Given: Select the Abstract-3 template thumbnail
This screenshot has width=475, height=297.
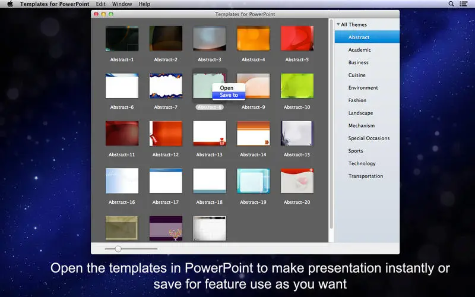Looking at the screenshot, I should (210, 39).
